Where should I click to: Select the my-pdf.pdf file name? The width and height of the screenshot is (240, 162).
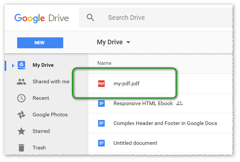point(127,84)
